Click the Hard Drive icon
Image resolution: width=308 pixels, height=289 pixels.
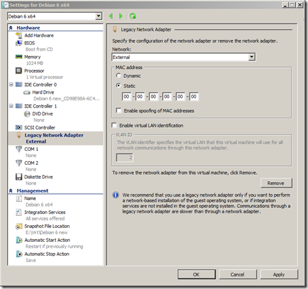[x=27, y=92]
